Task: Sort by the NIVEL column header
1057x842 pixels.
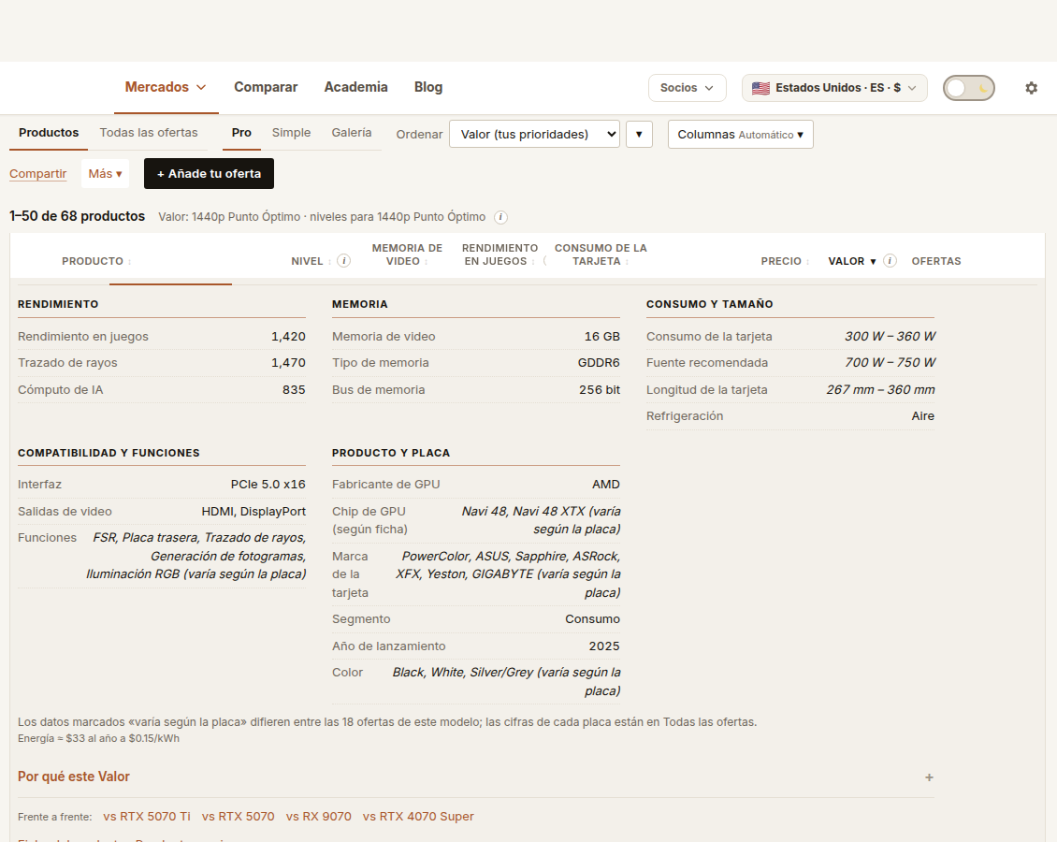Action: pos(311,262)
